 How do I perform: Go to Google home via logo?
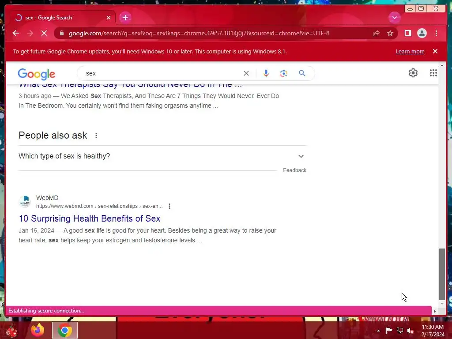36,74
